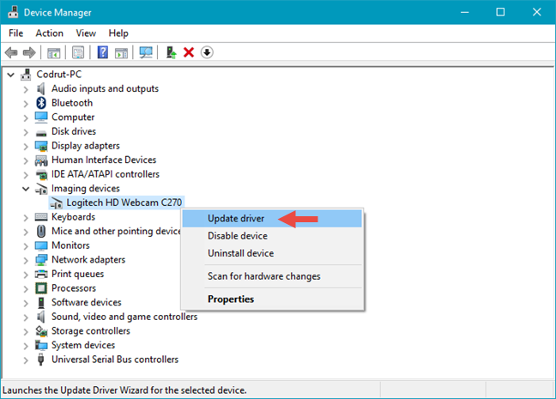Expand the Processors node chevron
This screenshot has width=556, height=399.
26,288
